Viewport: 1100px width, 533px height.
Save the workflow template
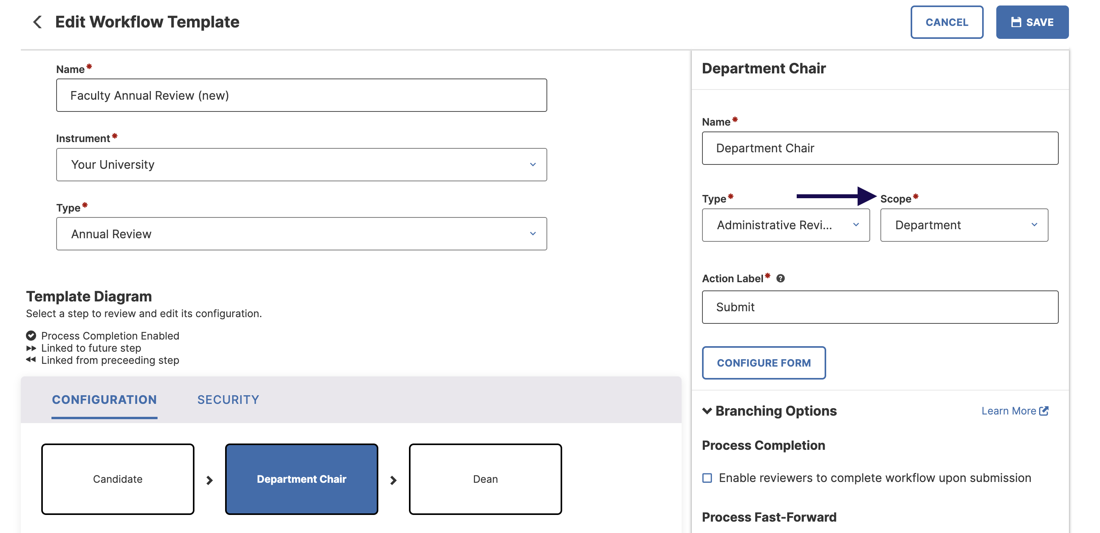point(1032,22)
